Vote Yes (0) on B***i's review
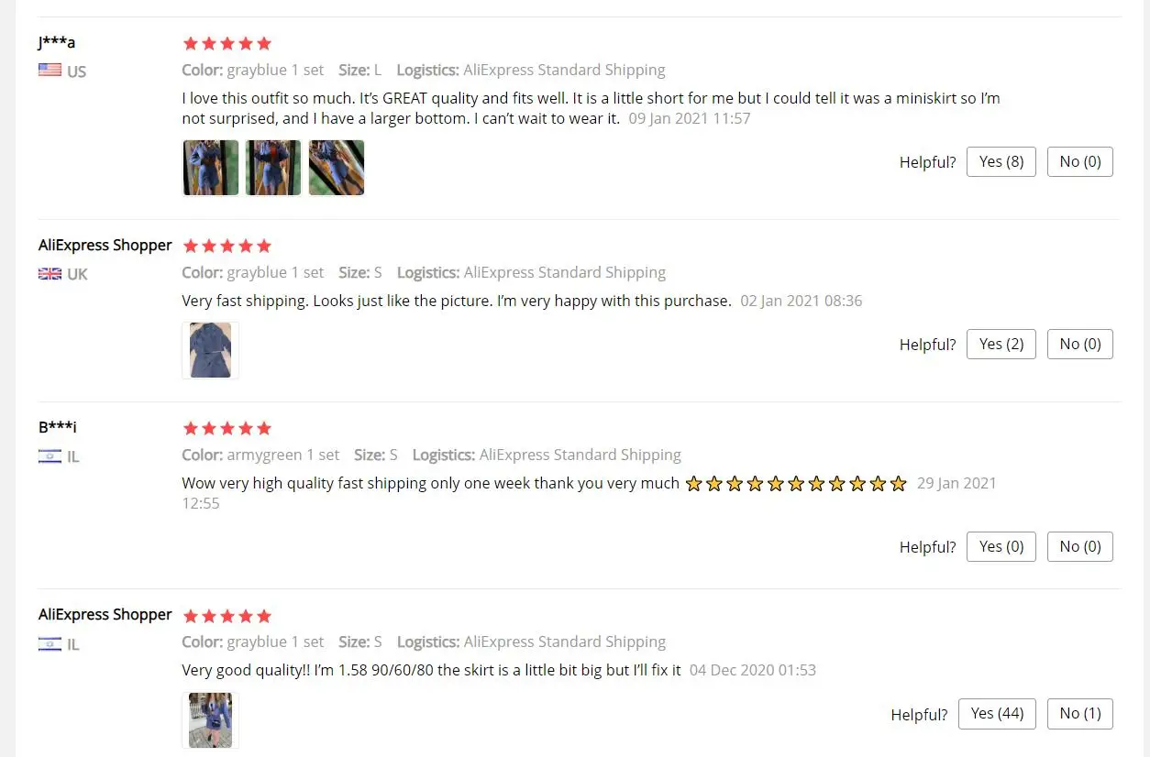This screenshot has height=757, width=1150. click(1001, 546)
